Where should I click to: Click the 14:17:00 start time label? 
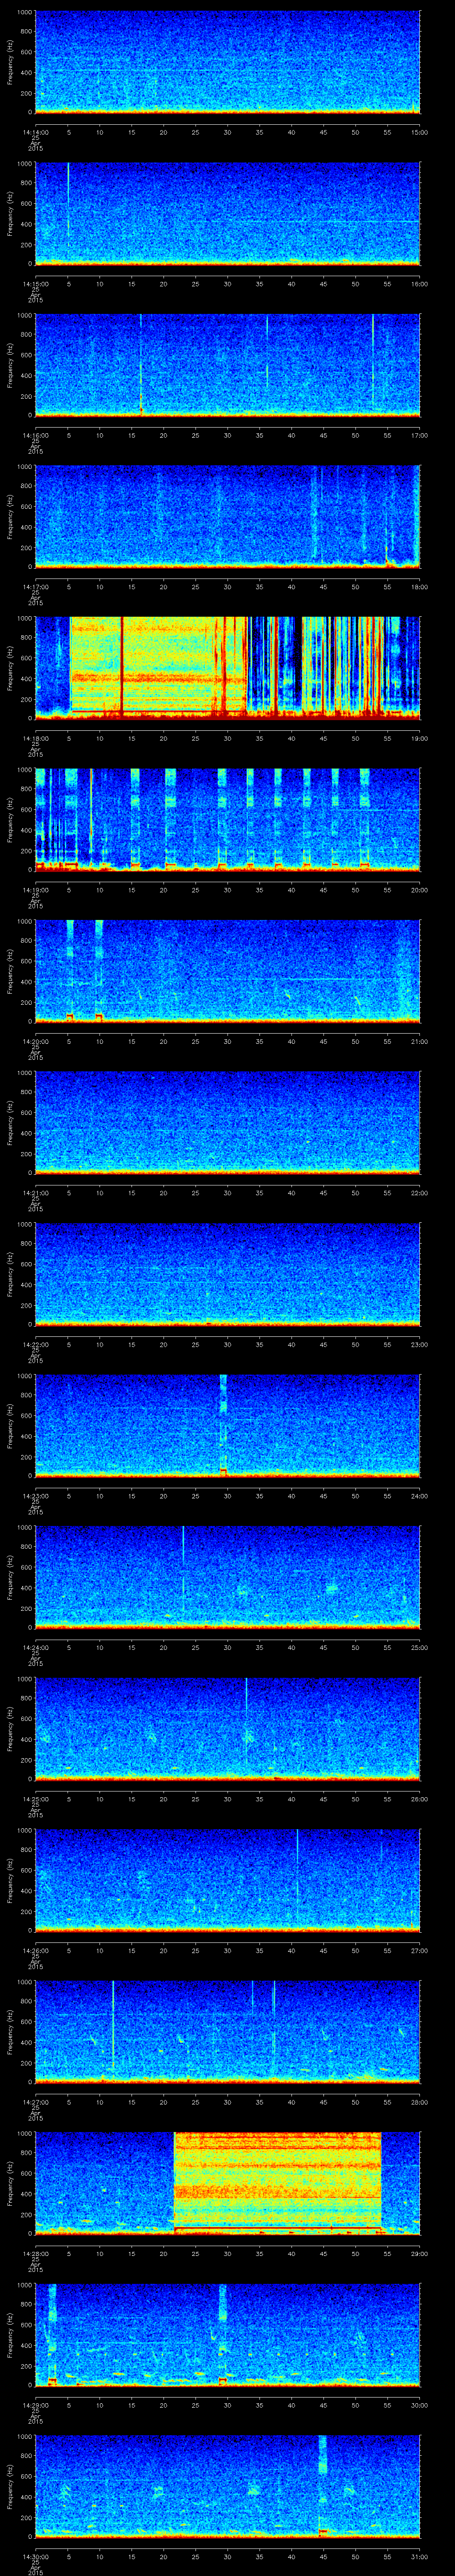(x=35, y=586)
